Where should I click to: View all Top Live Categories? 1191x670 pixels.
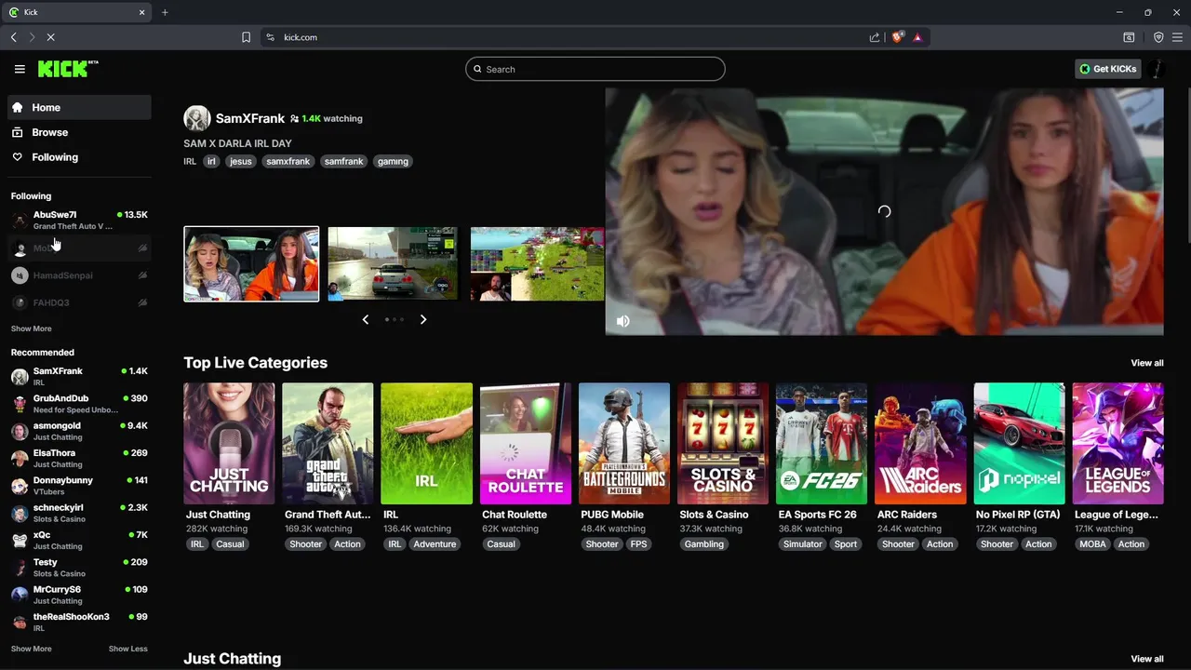(x=1146, y=363)
